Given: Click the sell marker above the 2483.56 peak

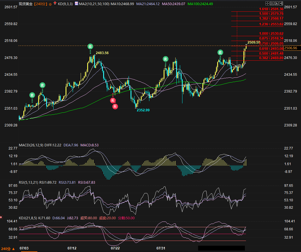Looking at the screenshot, I should pos(90,46).
